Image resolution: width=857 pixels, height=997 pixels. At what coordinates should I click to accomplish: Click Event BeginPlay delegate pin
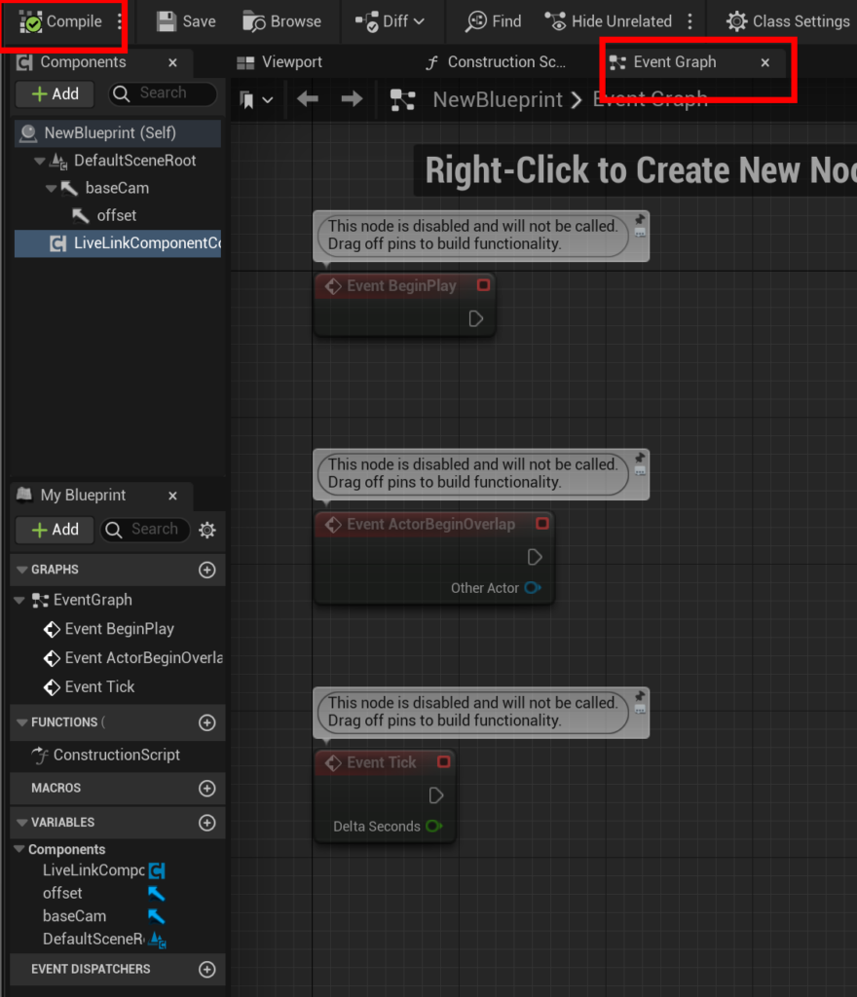point(483,285)
